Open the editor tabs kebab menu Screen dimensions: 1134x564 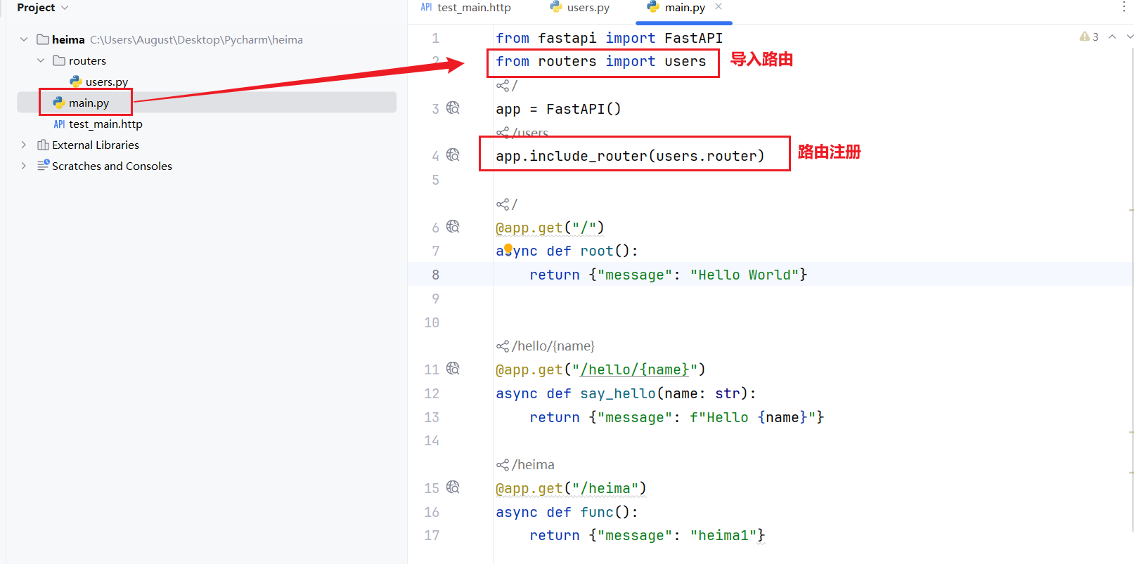pyautogui.click(x=1123, y=7)
